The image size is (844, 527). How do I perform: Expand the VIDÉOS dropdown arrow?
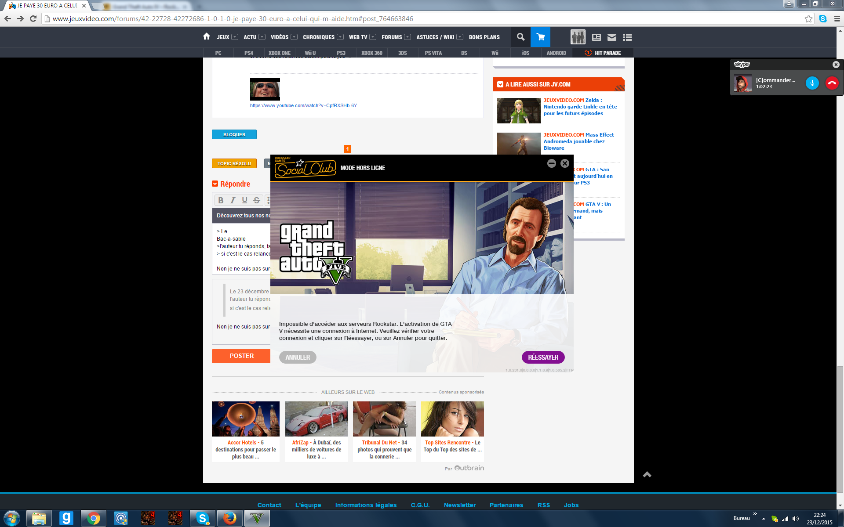294,37
